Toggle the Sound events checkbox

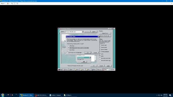[100, 47]
